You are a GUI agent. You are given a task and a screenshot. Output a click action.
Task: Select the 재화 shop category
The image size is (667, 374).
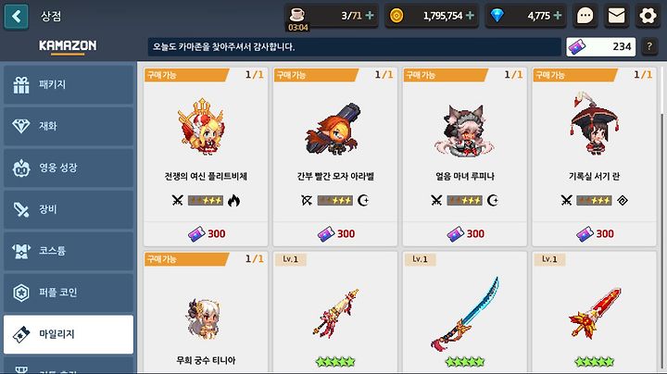(x=69, y=126)
